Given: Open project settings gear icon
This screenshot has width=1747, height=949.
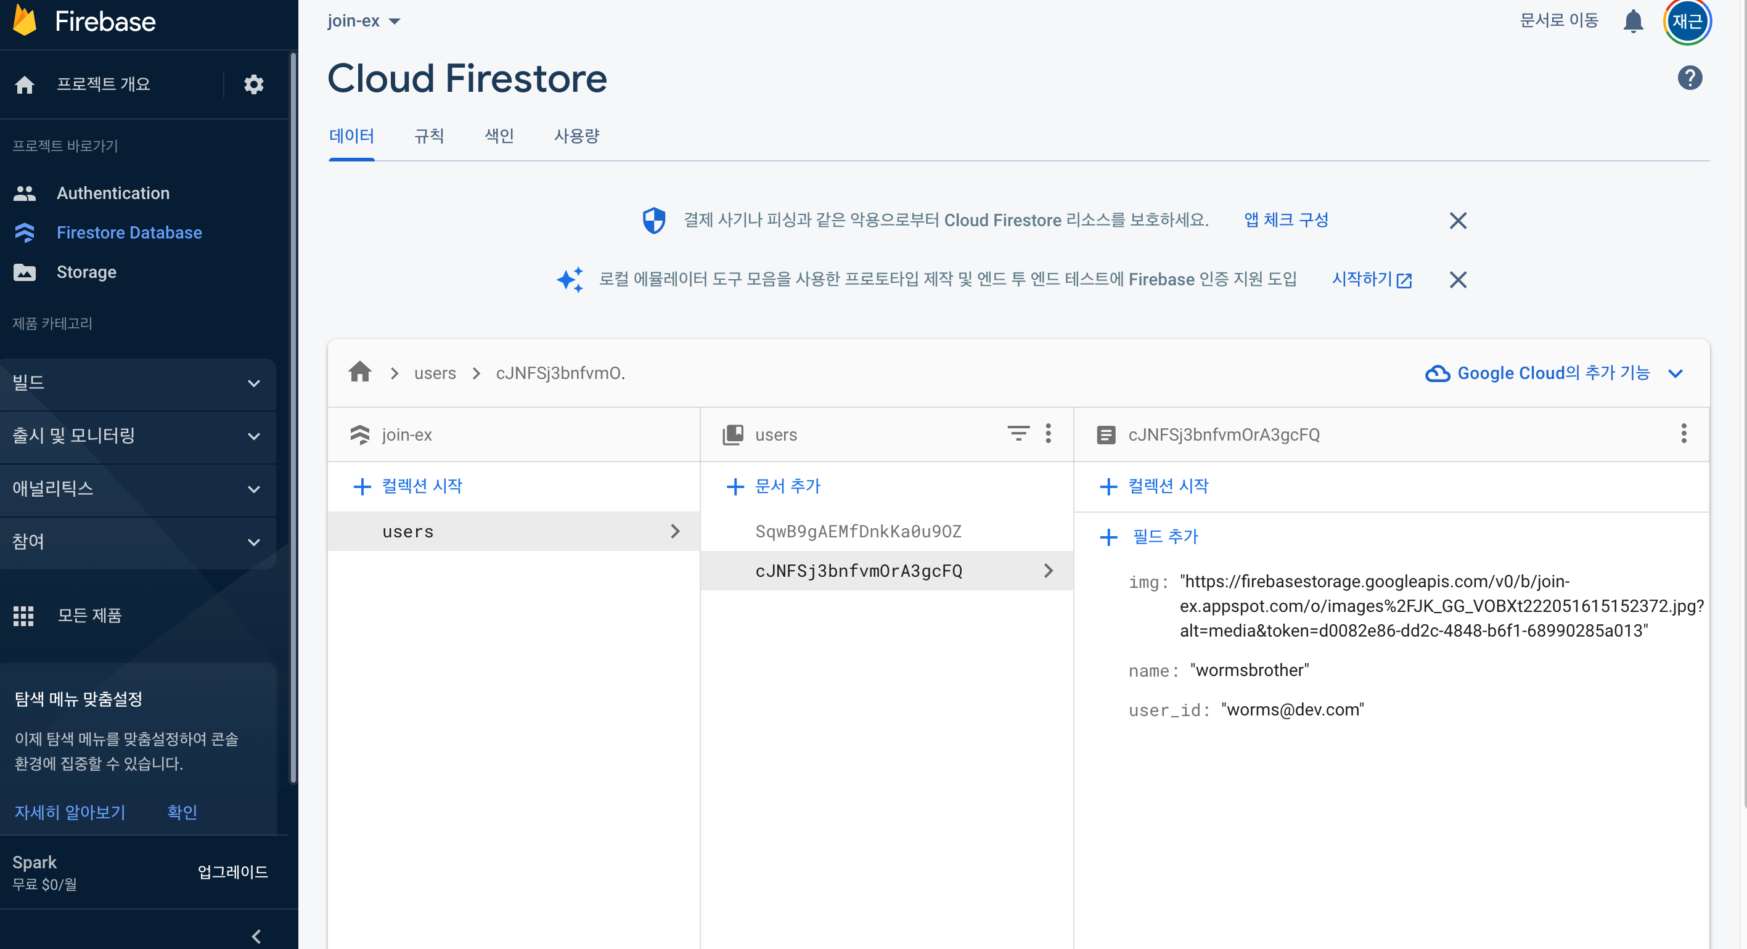Looking at the screenshot, I should (x=253, y=85).
